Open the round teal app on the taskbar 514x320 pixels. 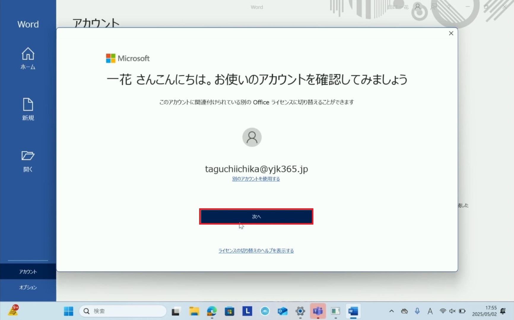[265, 311]
